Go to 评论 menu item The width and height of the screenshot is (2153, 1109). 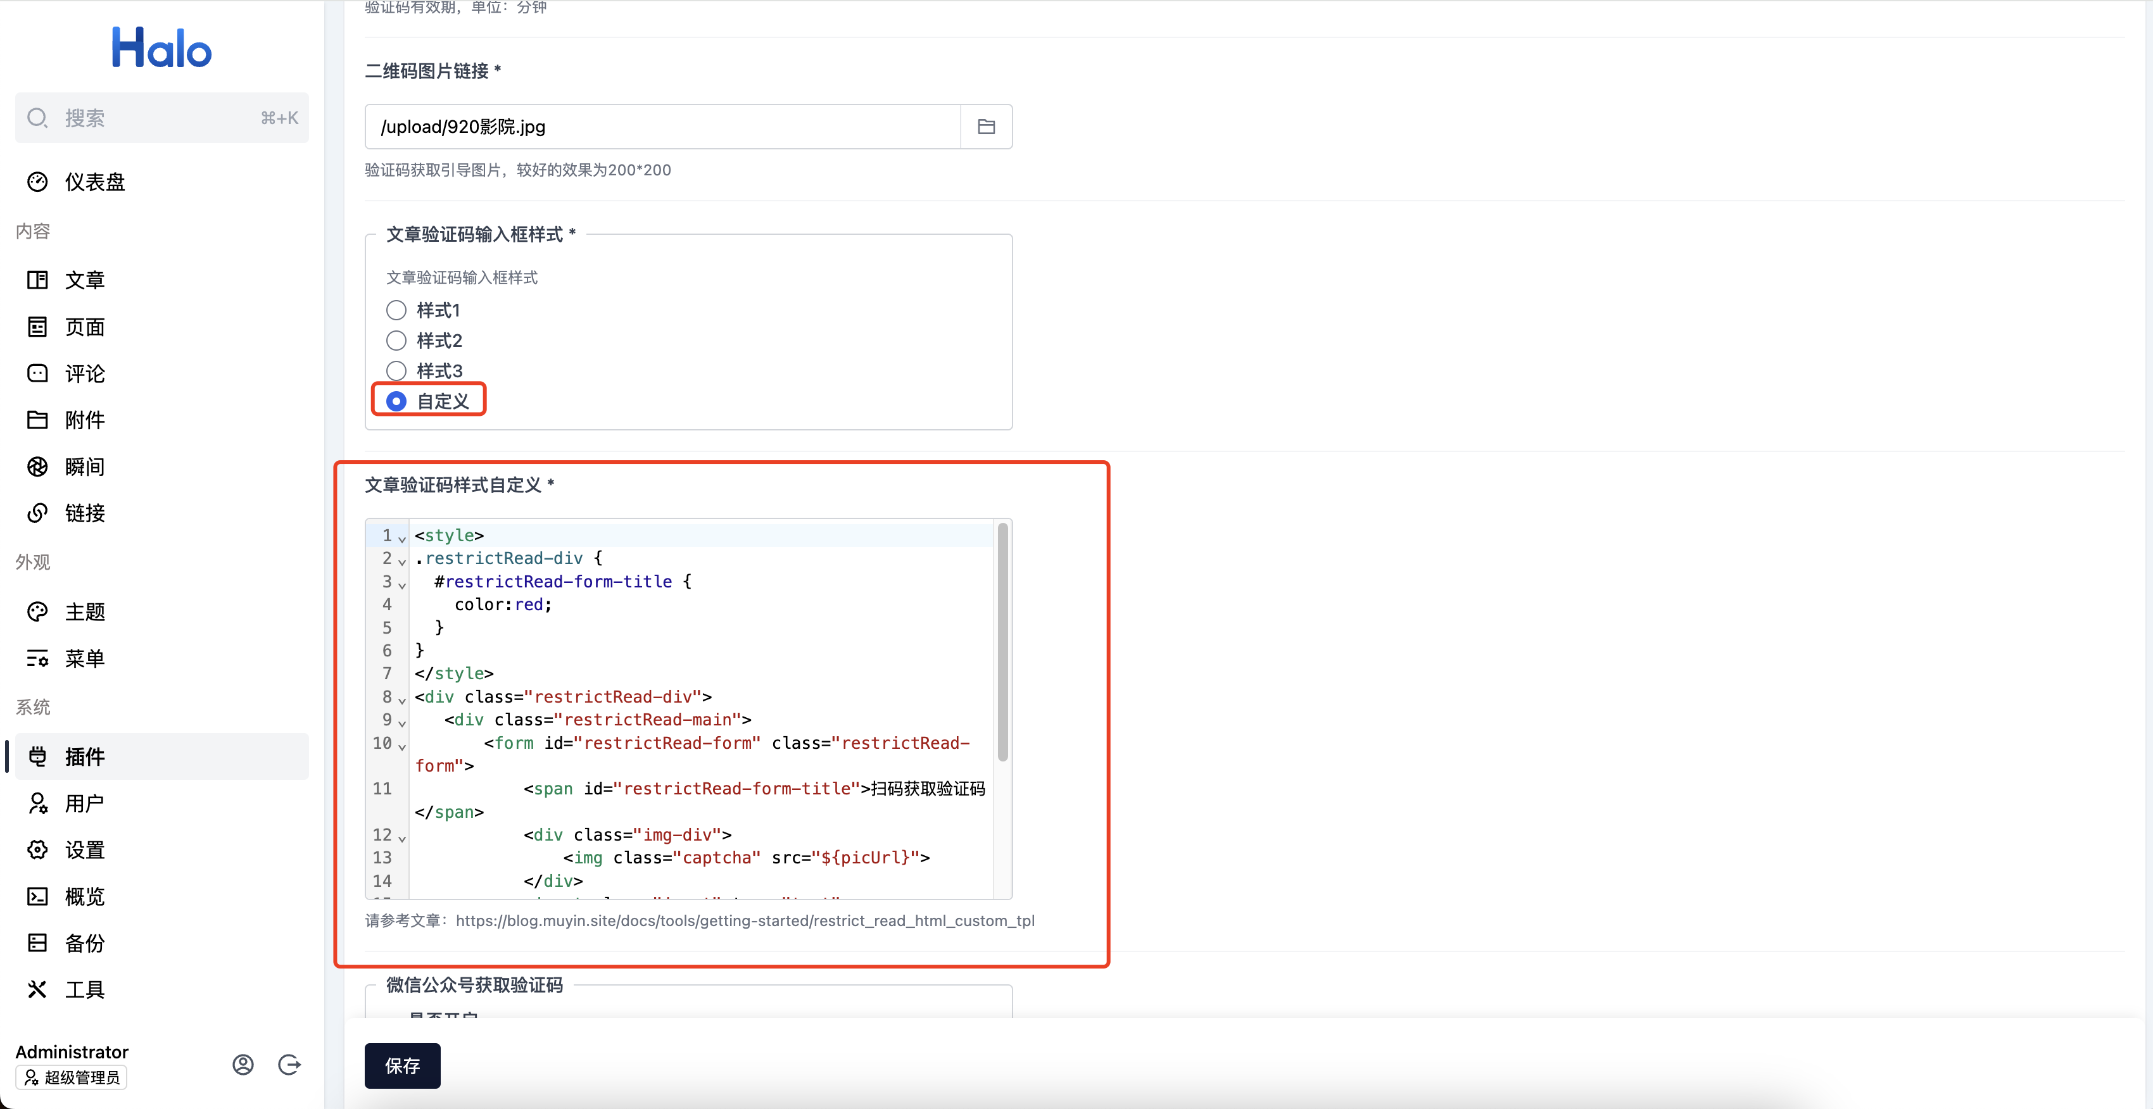coord(161,373)
